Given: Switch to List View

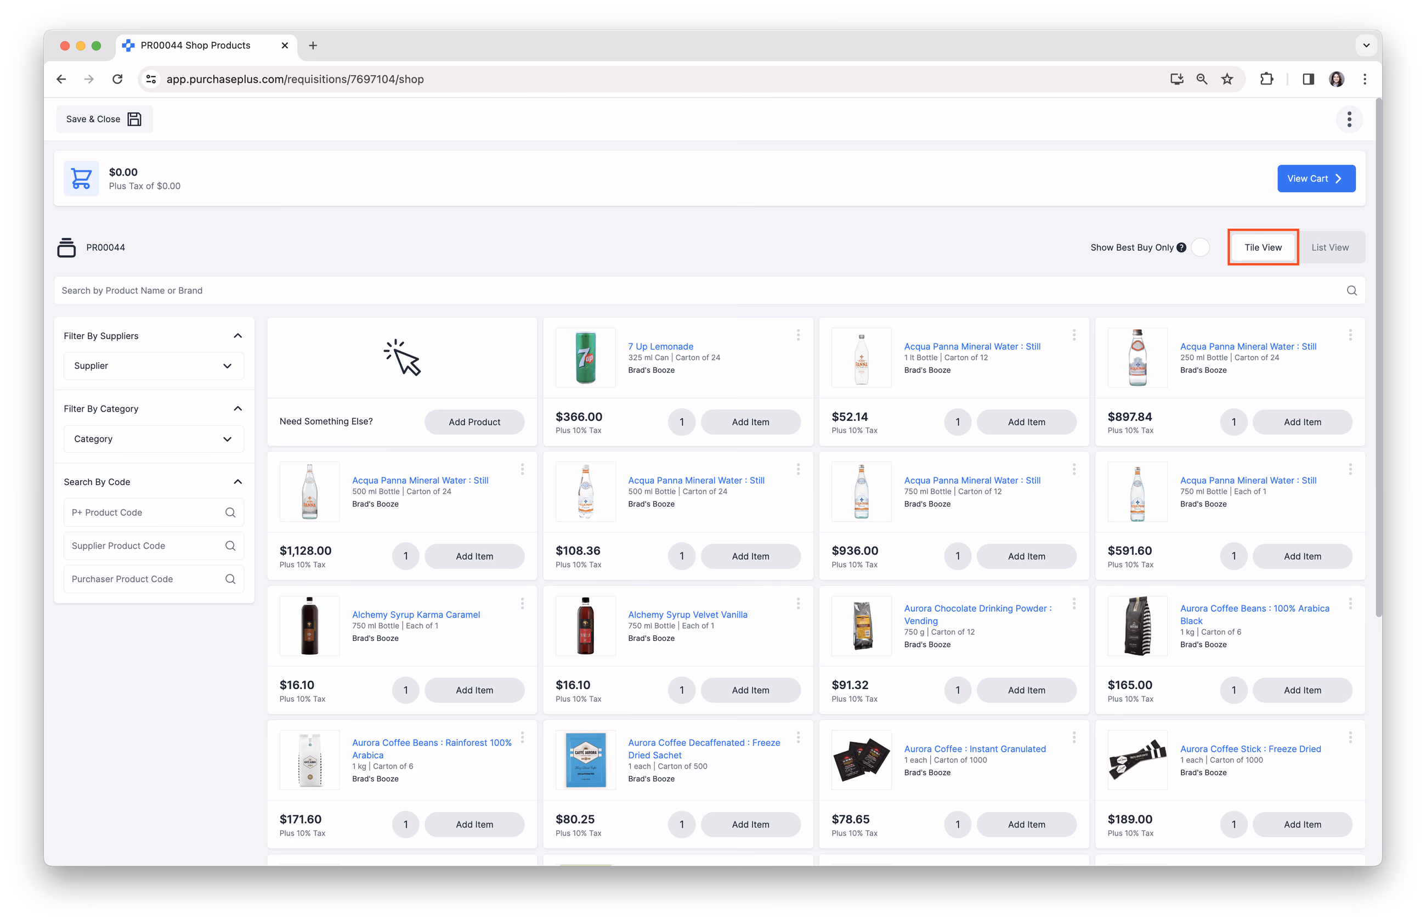Looking at the screenshot, I should 1329,247.
